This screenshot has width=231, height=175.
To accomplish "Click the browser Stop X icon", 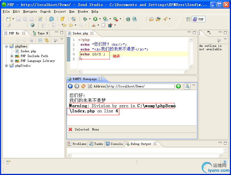I will (x=90, y=86).
